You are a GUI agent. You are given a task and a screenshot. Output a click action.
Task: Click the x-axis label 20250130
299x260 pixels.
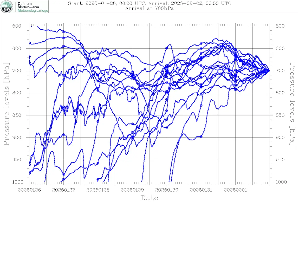click(x=167, y=190)
